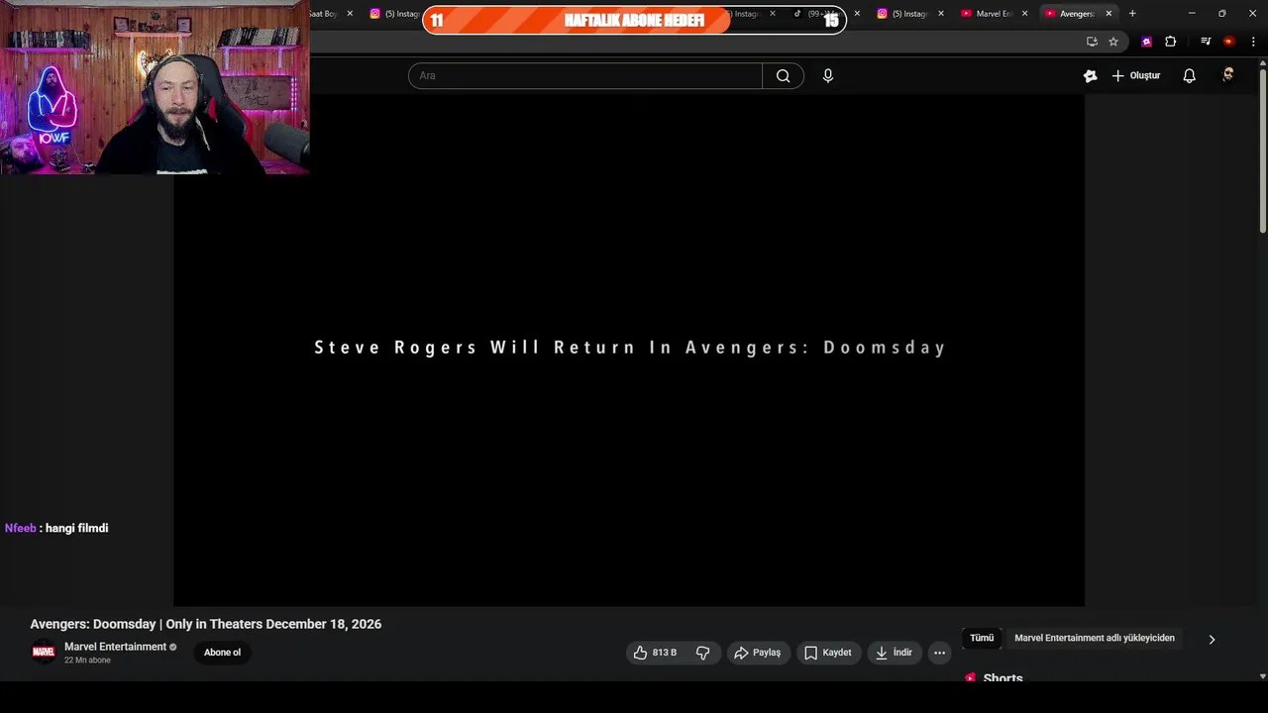Click the YouTube search magnifier button

(x=783, y=76)
